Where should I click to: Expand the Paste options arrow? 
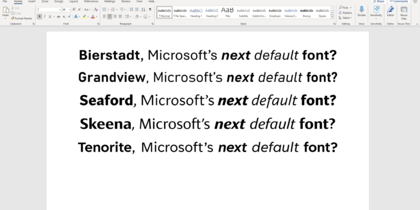pyautogui.click(x=6, y=19)
